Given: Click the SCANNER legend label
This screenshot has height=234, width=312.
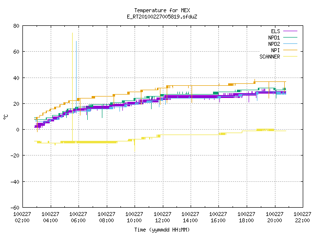Looking at the screenshot, I should point(270,57).
